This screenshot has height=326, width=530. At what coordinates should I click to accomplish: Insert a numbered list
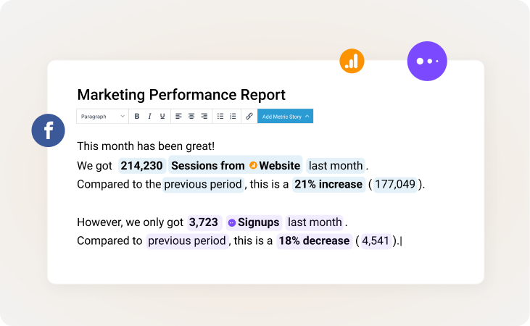point(233,116)
